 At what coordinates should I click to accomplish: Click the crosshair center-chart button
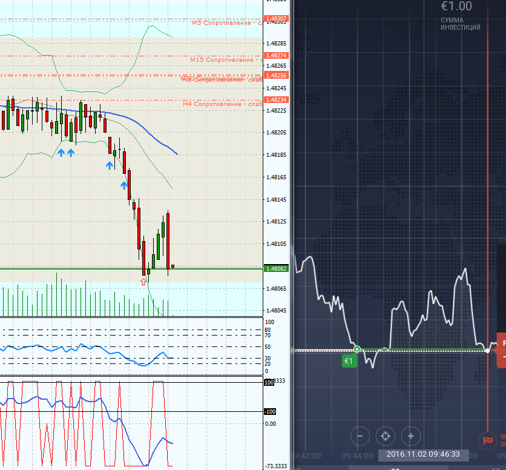pyautogui.click(x=385, y=435)
